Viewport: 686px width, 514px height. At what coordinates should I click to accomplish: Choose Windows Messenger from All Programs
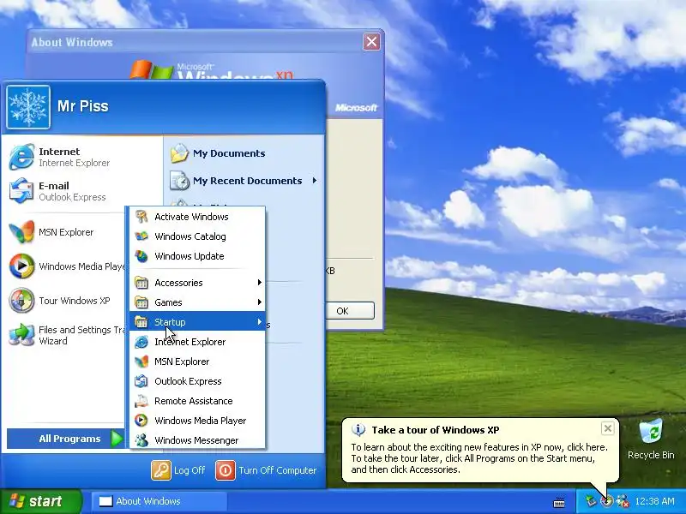click(197, 439)
